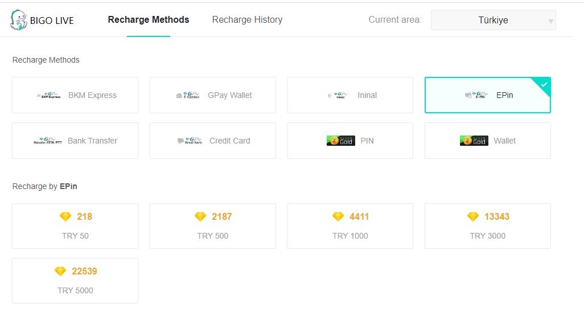Image resolution: width=584 pixels, height=328 pixels.
Task: Click the diamond icon next to 22539
Action: pos(60,272)
